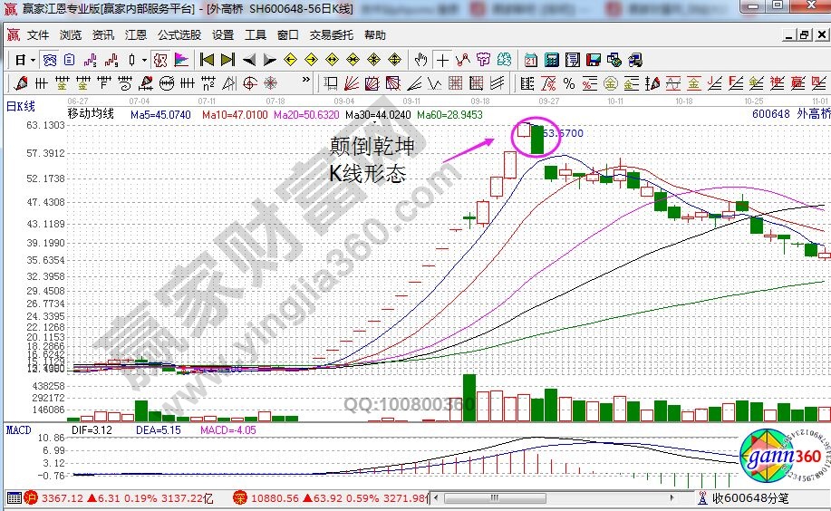
Task: Click the floppy disk save icon
Action: click(594, 60)
